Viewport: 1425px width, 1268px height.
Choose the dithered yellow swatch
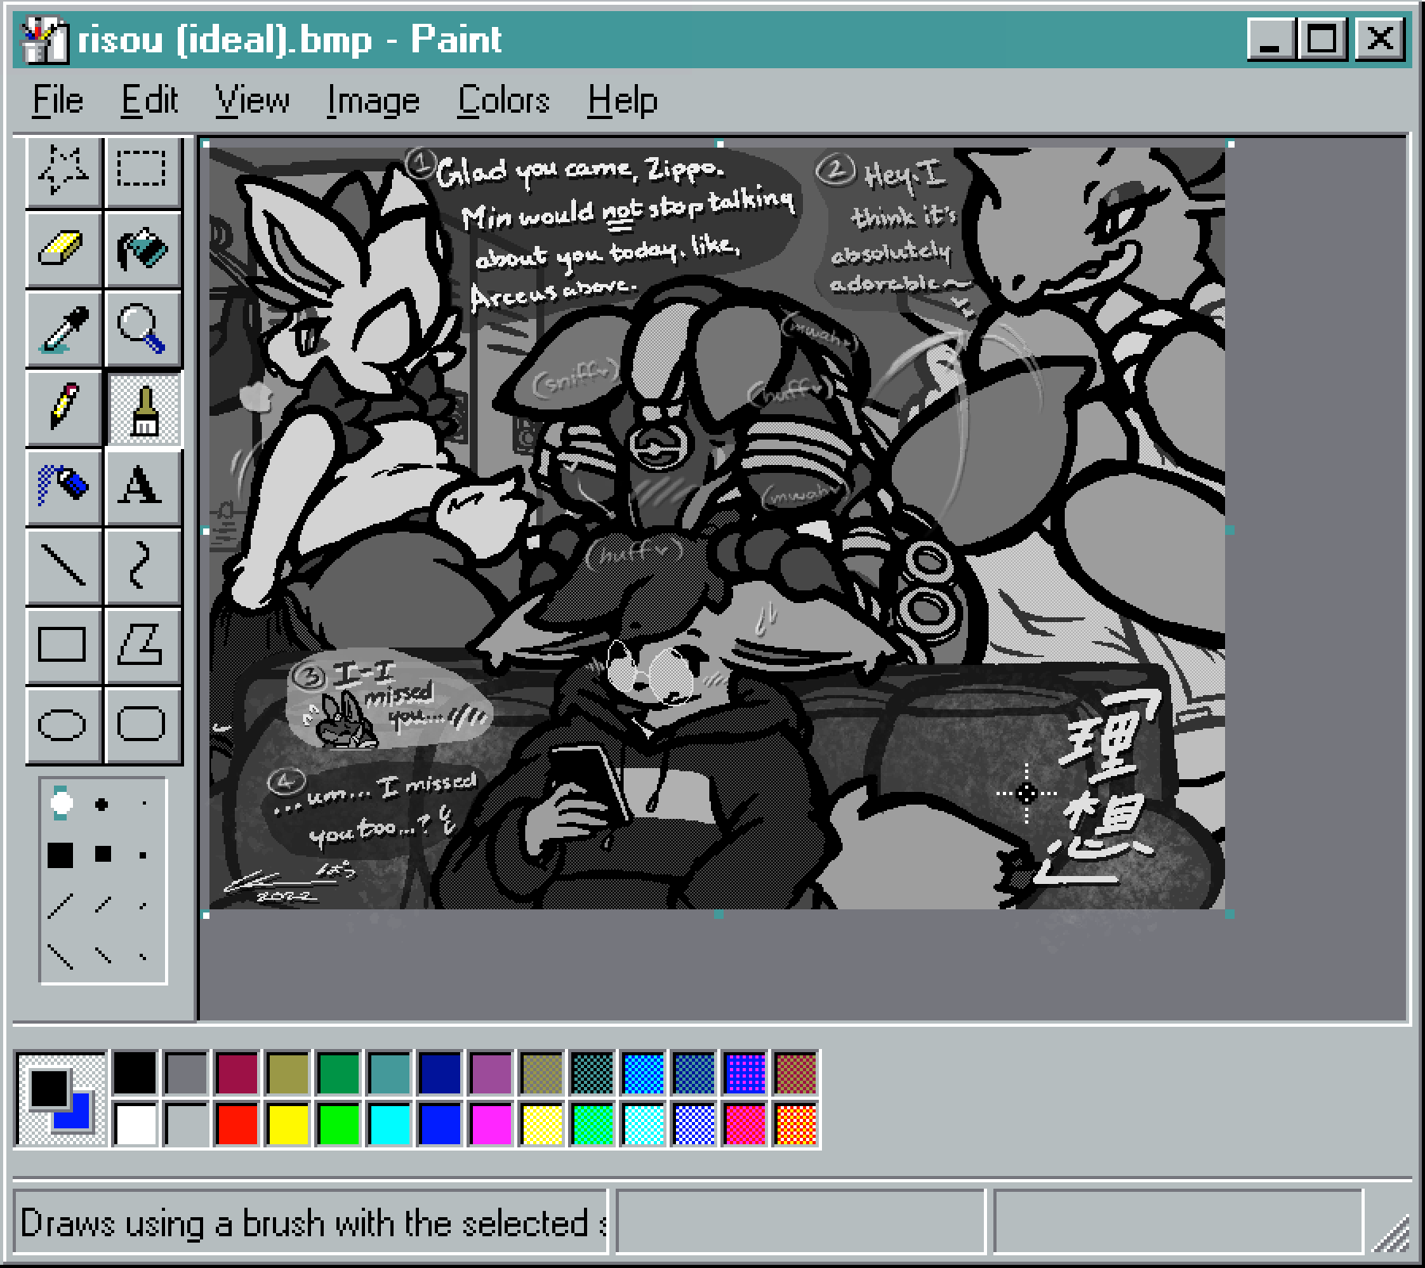[x=542, y=1124]
